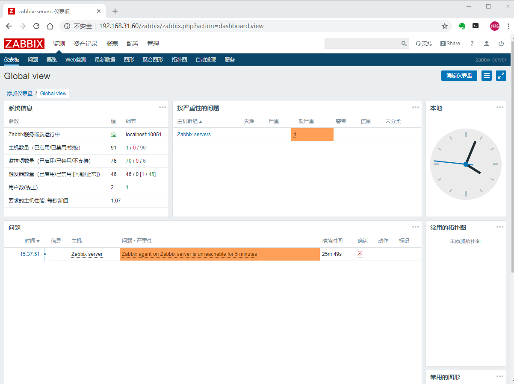Open the 聚合图形 submenu tab
Image resolution: width=514 pixels, height=384 pixels.
[x=153, y=60]
